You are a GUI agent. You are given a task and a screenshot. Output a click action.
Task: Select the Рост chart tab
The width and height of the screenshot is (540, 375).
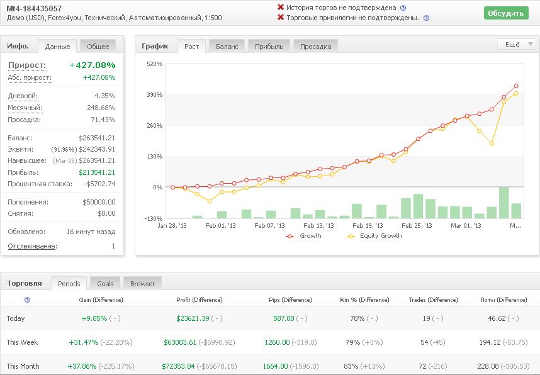point(191,47)
